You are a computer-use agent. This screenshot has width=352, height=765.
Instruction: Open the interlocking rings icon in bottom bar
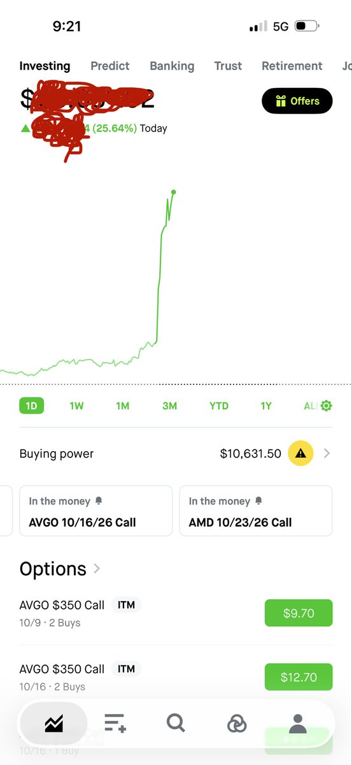tap(237, 723)
